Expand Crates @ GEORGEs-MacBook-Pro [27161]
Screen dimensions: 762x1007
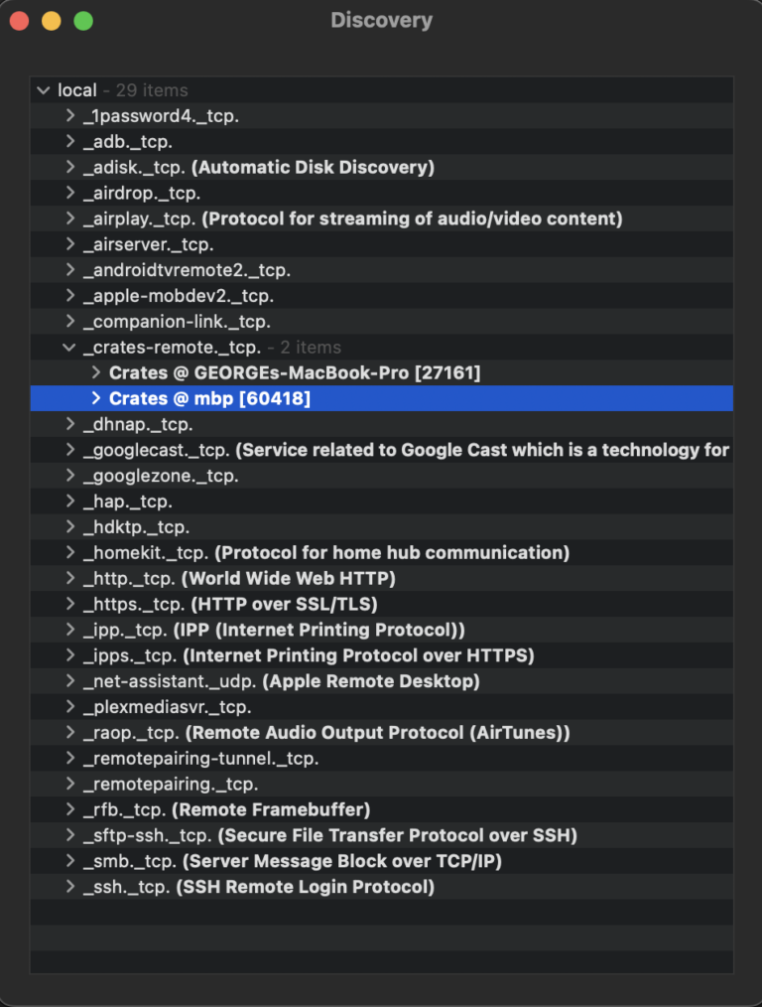(95, 372)
